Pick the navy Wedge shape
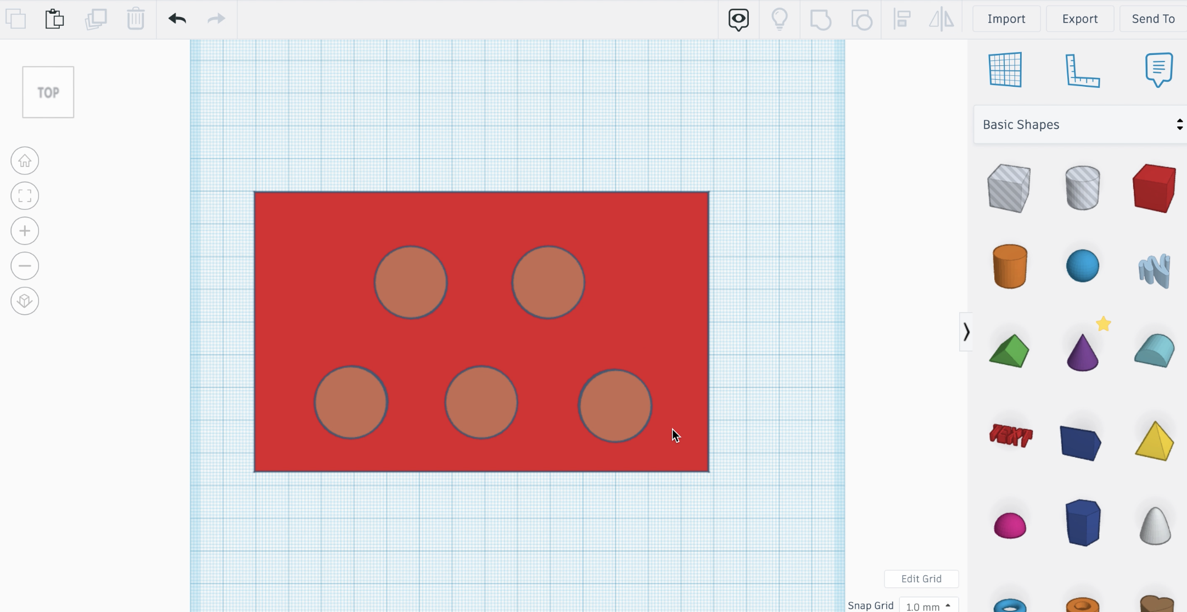The image size is (1187, 612). coord(1080,443)
